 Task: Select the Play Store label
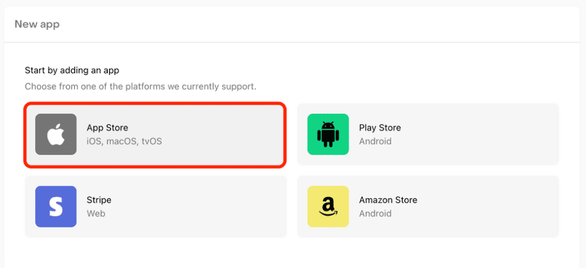(x=380, y=128)
